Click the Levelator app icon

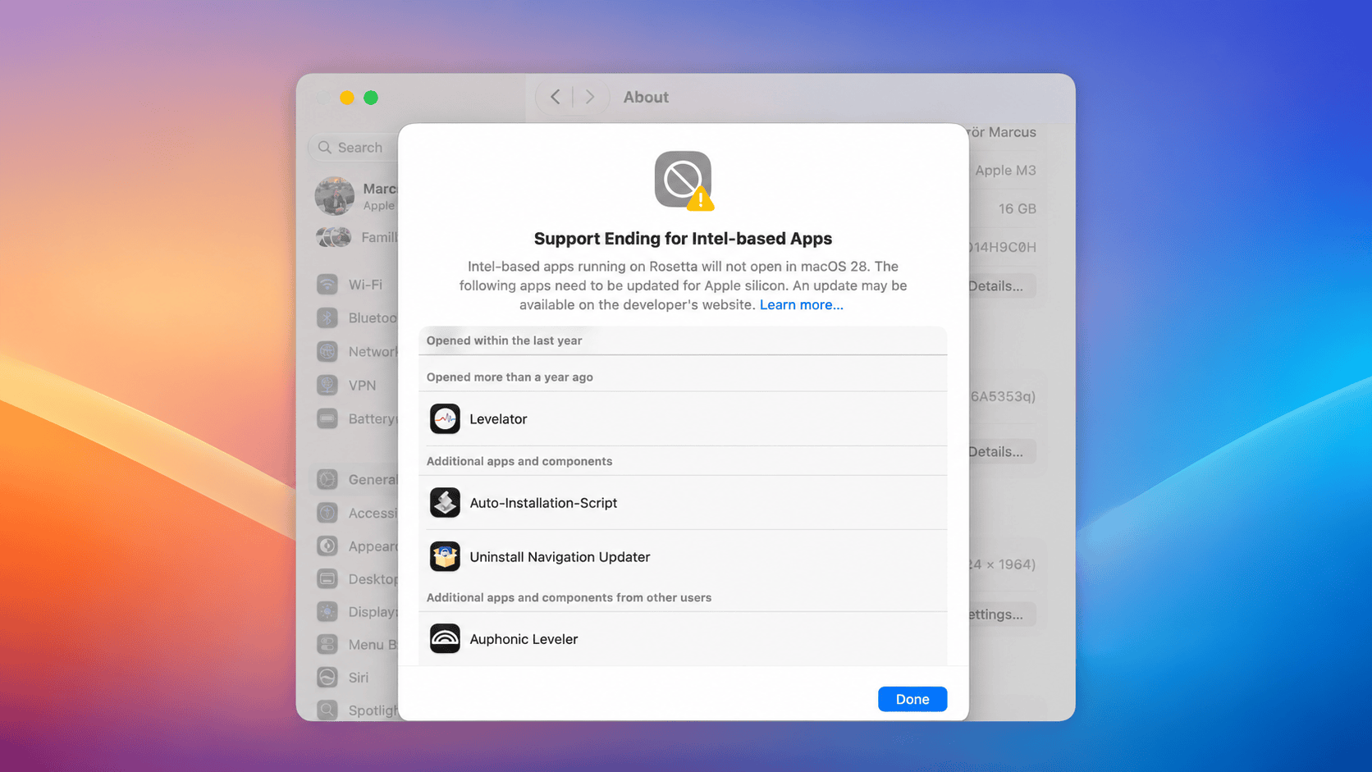(445, 418)
